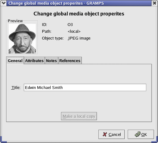
Task: Switch to the Attributes tab
Action: pyautogui.click(x=34, y=61)
